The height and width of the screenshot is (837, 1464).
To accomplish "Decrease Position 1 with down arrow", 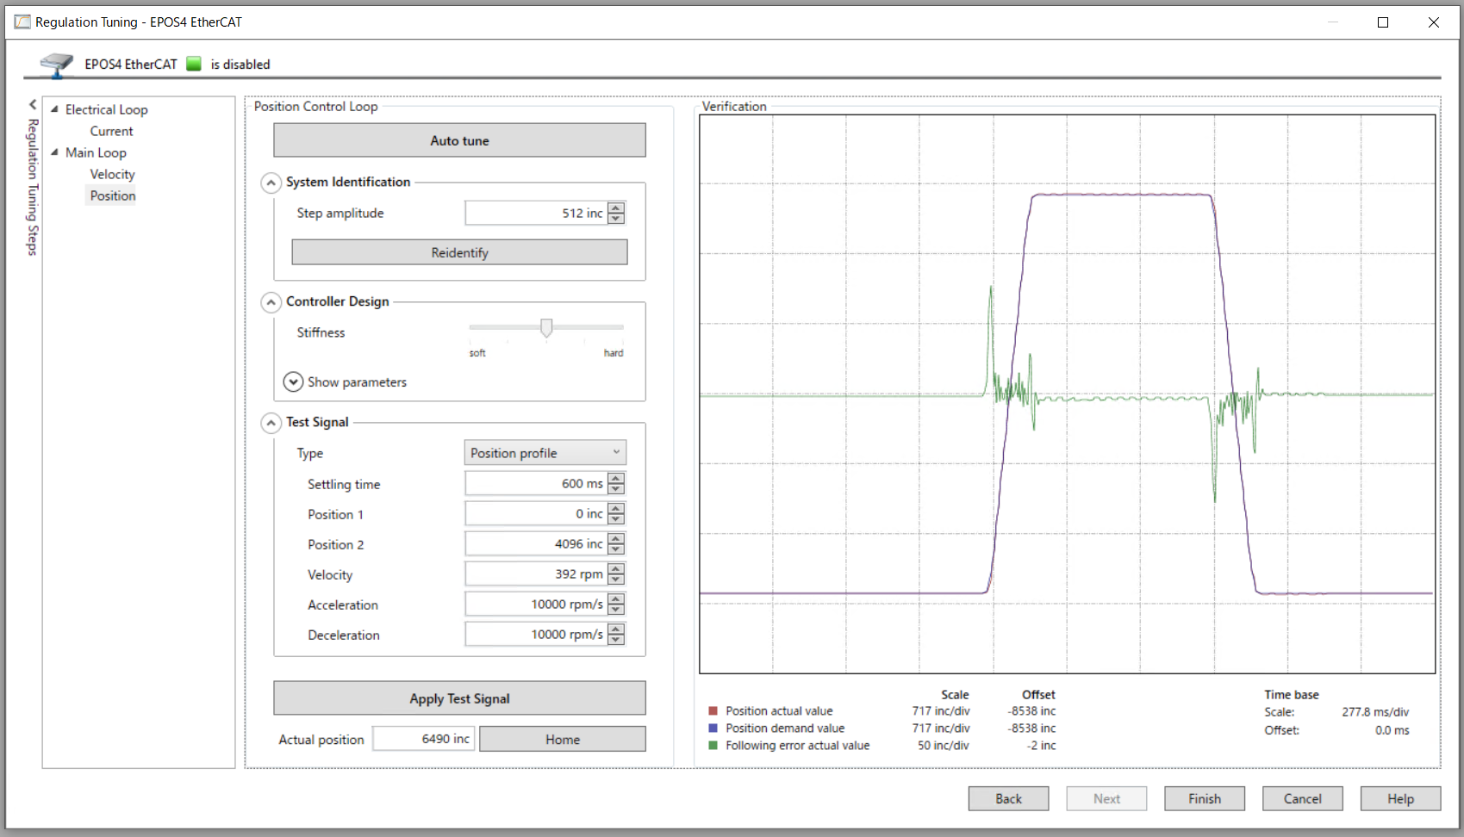I will [616, 520].
